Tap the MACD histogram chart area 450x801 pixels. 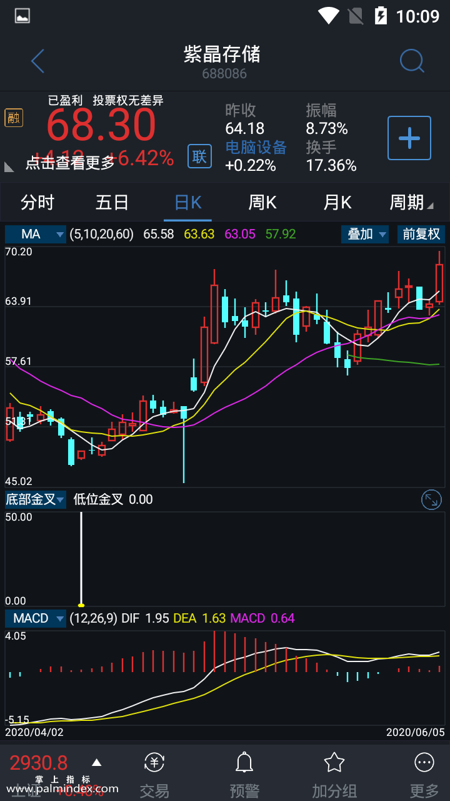click(225, 678)
